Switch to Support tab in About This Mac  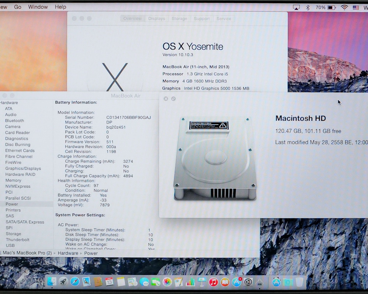point(202,18)
